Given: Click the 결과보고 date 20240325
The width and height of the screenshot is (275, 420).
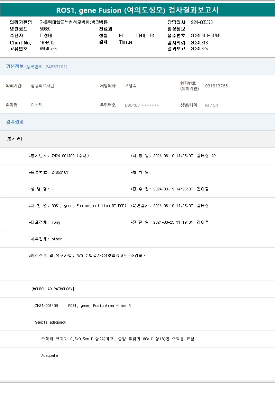Looking at the screenshot, I should pyautogui.click(x=199, y=49).
